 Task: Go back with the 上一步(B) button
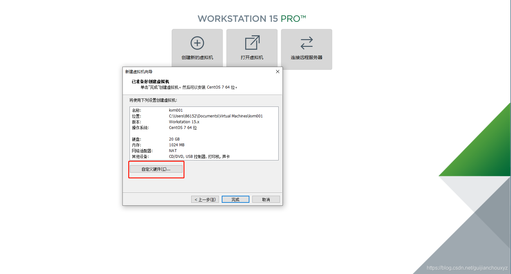point(205,199)
